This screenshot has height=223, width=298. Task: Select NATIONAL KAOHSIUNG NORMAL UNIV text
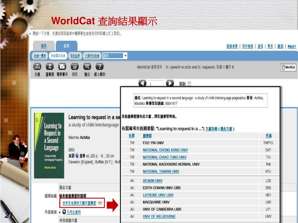(171, 164)
